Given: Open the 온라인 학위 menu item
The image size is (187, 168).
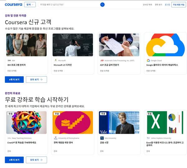Looking at the screenshot, I should click(147, 5).
